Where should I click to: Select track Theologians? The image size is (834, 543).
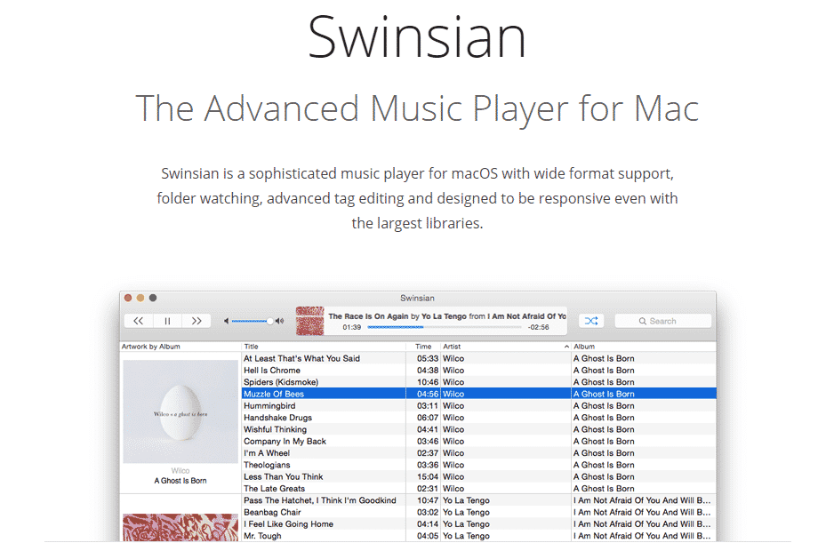click(478, 465)
